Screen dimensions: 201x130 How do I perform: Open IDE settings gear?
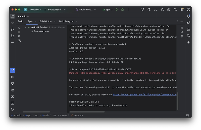coord(182,9)
